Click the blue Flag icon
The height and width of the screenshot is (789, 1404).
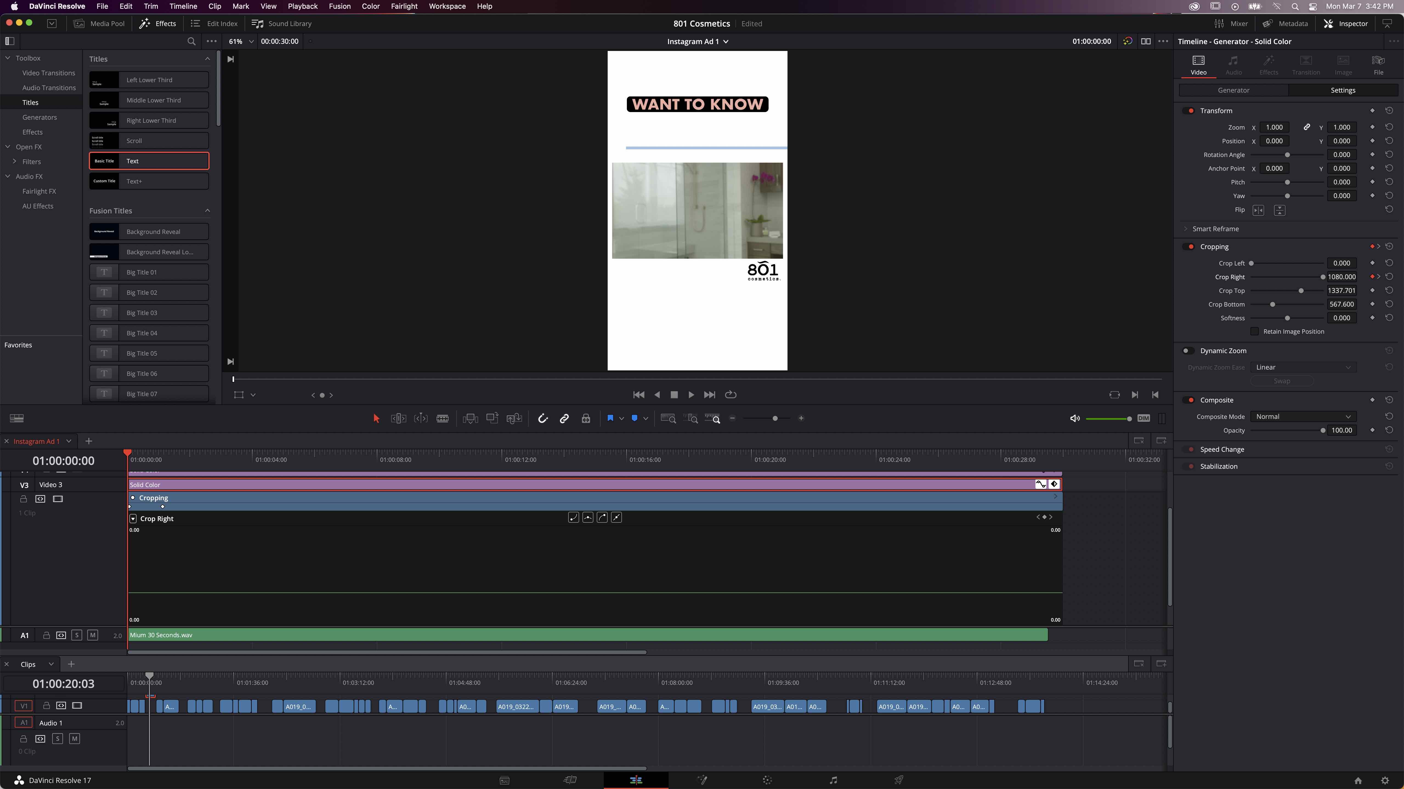(x=610, y=418)
